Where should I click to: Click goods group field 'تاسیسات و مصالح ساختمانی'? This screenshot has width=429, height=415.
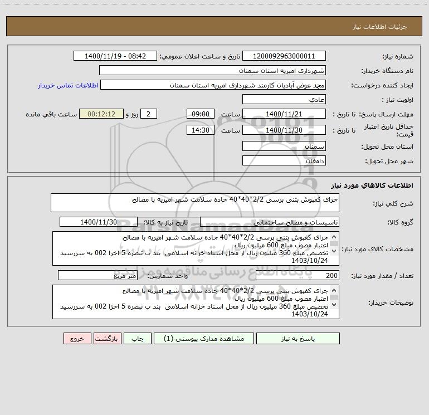tap(270, 222)
